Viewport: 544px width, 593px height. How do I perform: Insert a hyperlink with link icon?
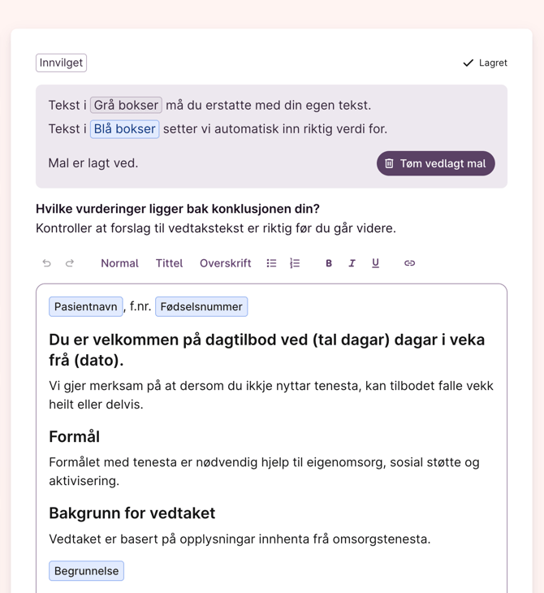pyautogui.click(x=409, y=263)
